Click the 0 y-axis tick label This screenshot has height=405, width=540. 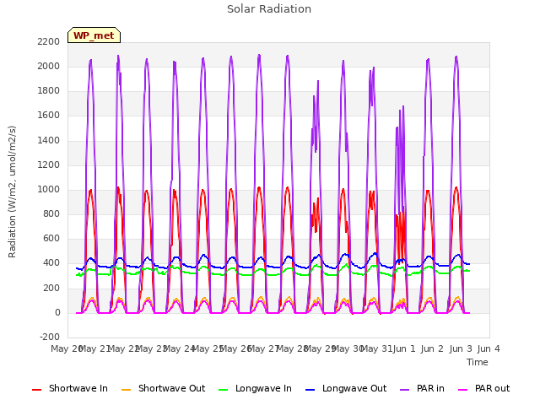coord(57,312)
